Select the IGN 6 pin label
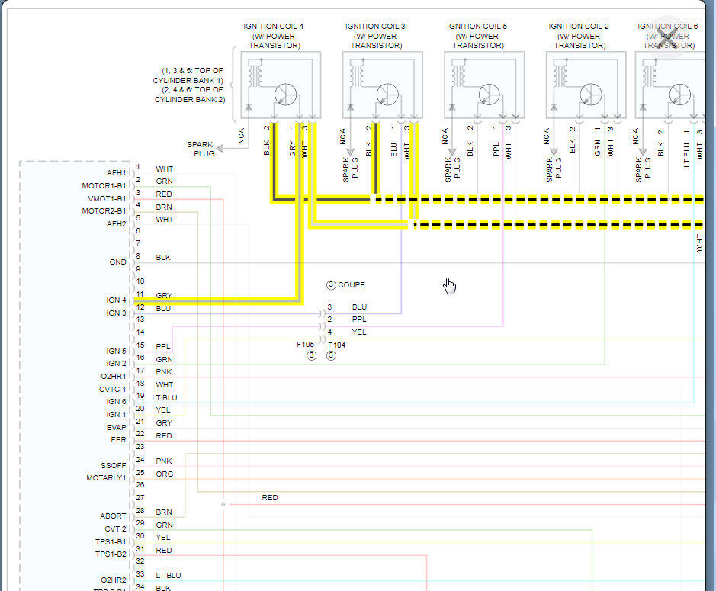Viewport: 716px width, 591px height. [x=116, y=401]
